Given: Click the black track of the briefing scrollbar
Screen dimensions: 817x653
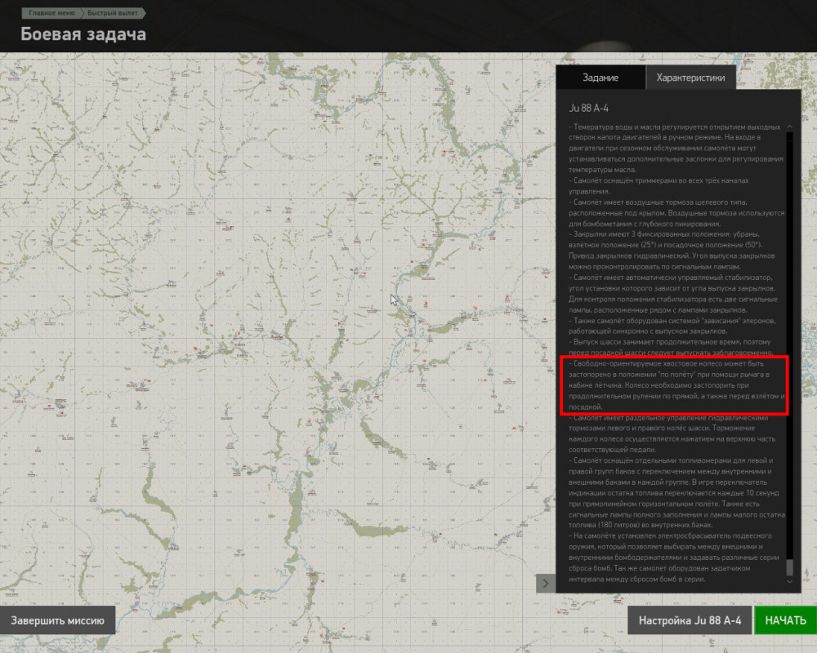Looking at the screenshot, I should 789,344.
